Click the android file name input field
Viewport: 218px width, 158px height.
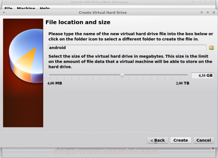[127, 48]
